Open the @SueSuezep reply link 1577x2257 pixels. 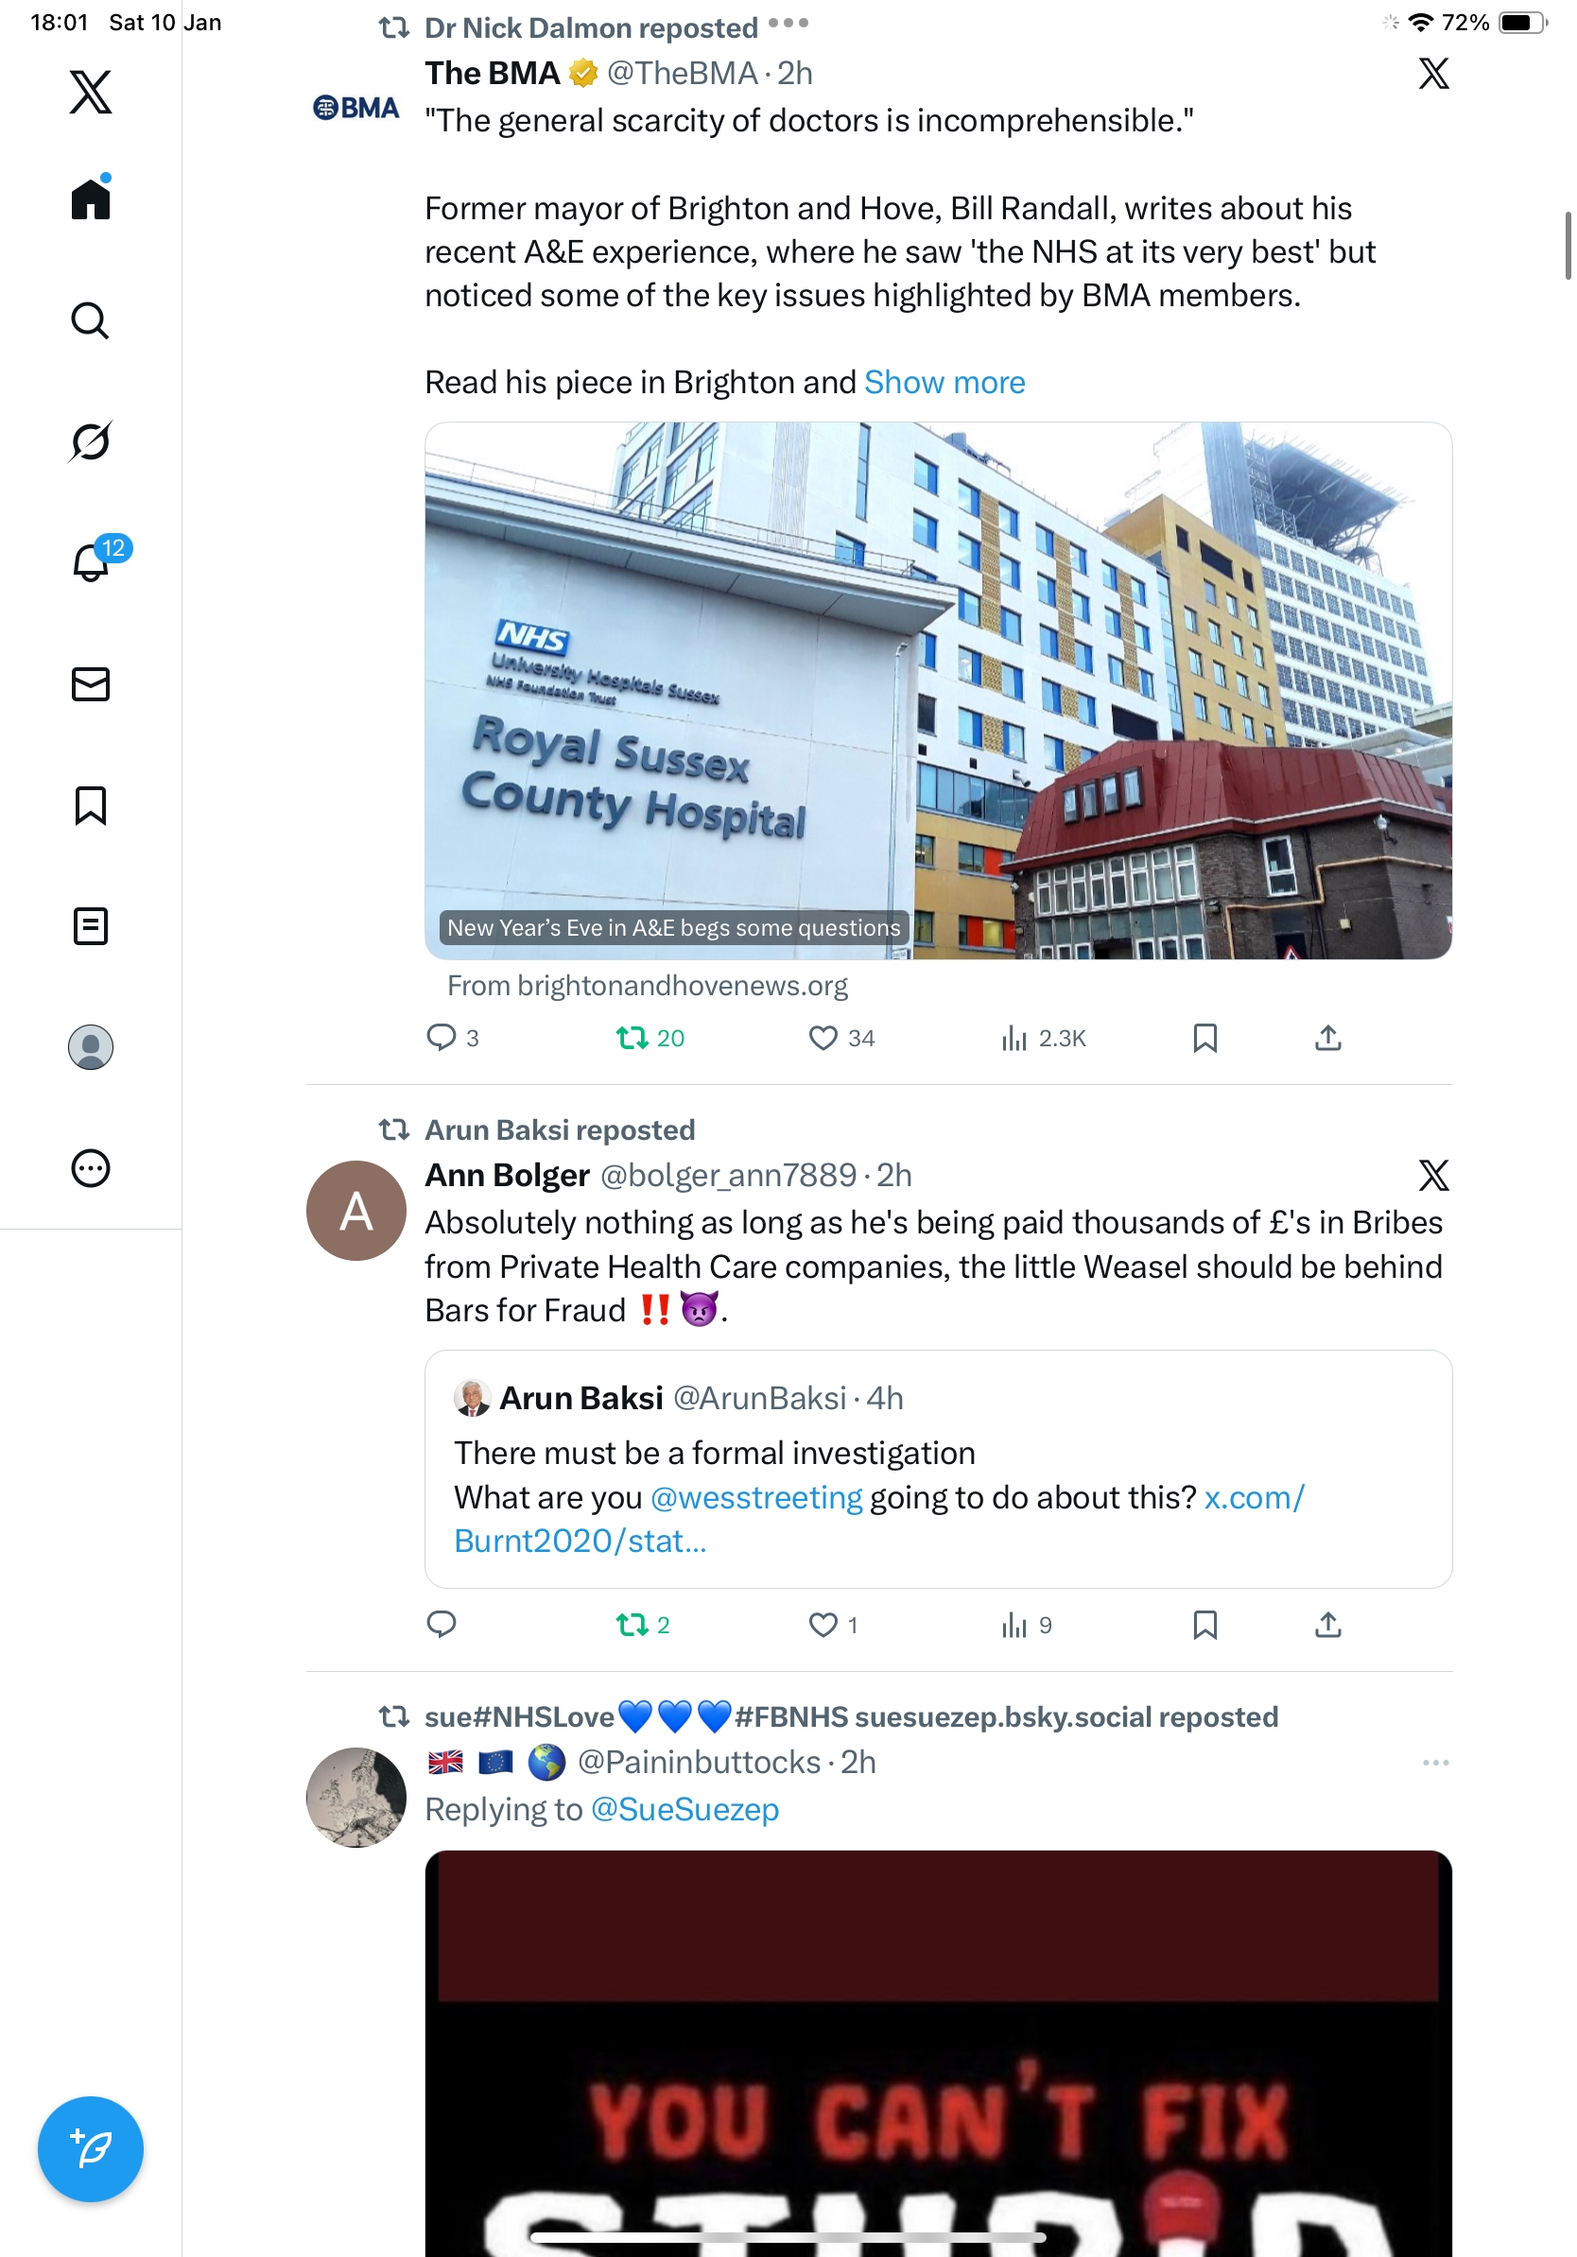(685, 1809)
